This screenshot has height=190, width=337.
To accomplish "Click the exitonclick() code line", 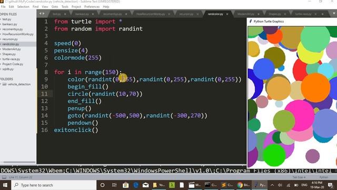I will (x=76, y=130).
